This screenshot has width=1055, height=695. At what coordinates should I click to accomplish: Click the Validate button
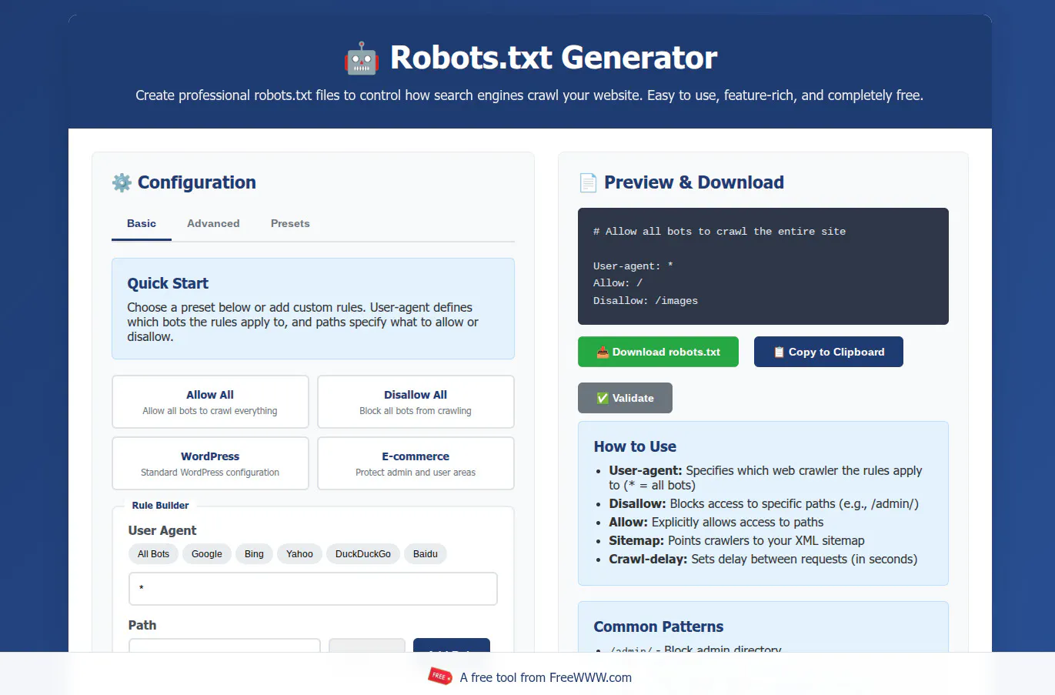(625, 398)
